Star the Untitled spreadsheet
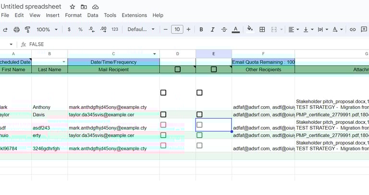Screen dimensions: 369x195 pos(73,7)
